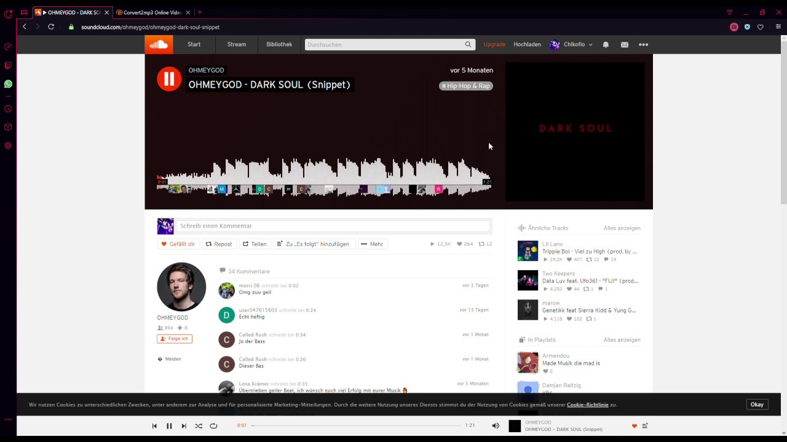Viewport: 787px width, 442px height.
Task: Repost this track
Action: [x=219, y=244]
